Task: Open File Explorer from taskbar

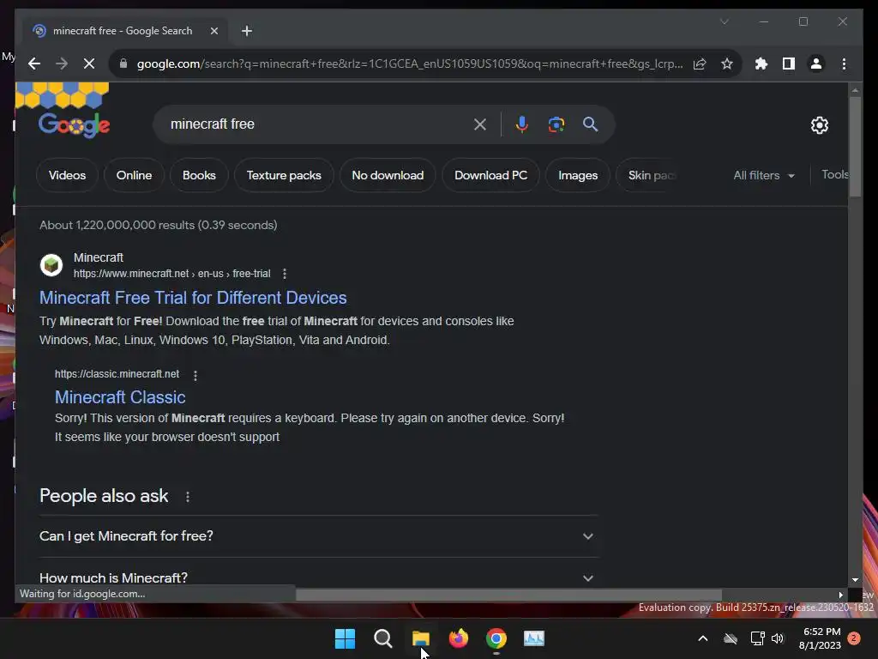Action: tap(420, 638)
